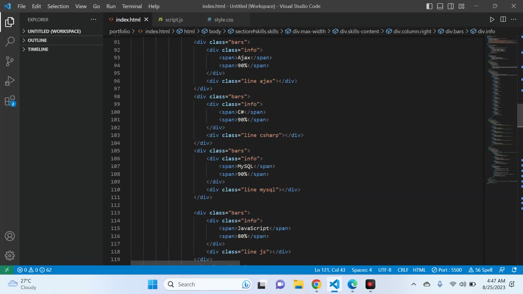Open notifications bell in status bar
This screenshot has height=294, width=523.
[514, 270]
